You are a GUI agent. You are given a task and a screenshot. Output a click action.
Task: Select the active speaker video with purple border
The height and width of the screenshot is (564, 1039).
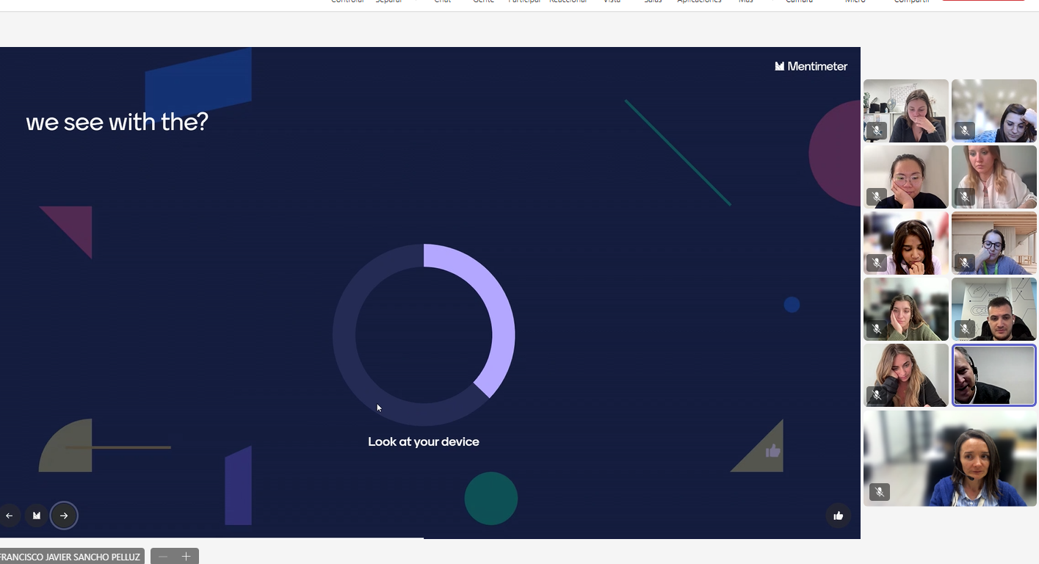pos(993,375)
